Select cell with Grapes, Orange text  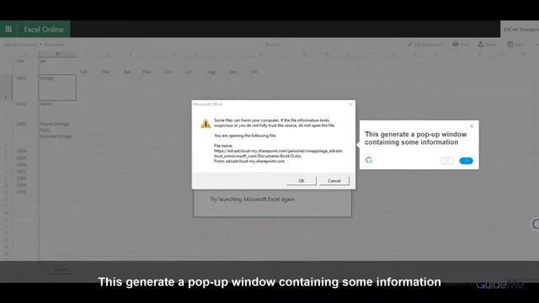[57, 130]
